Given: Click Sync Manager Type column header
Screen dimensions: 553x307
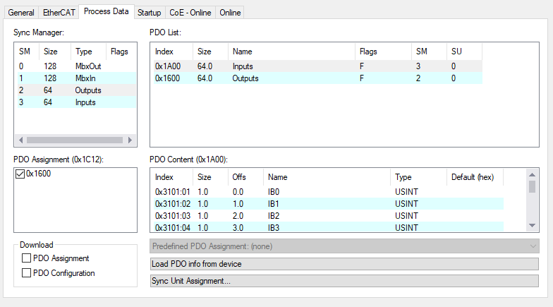Looking at the screenshot, I should pyautogui.click(x=88, y=52).
